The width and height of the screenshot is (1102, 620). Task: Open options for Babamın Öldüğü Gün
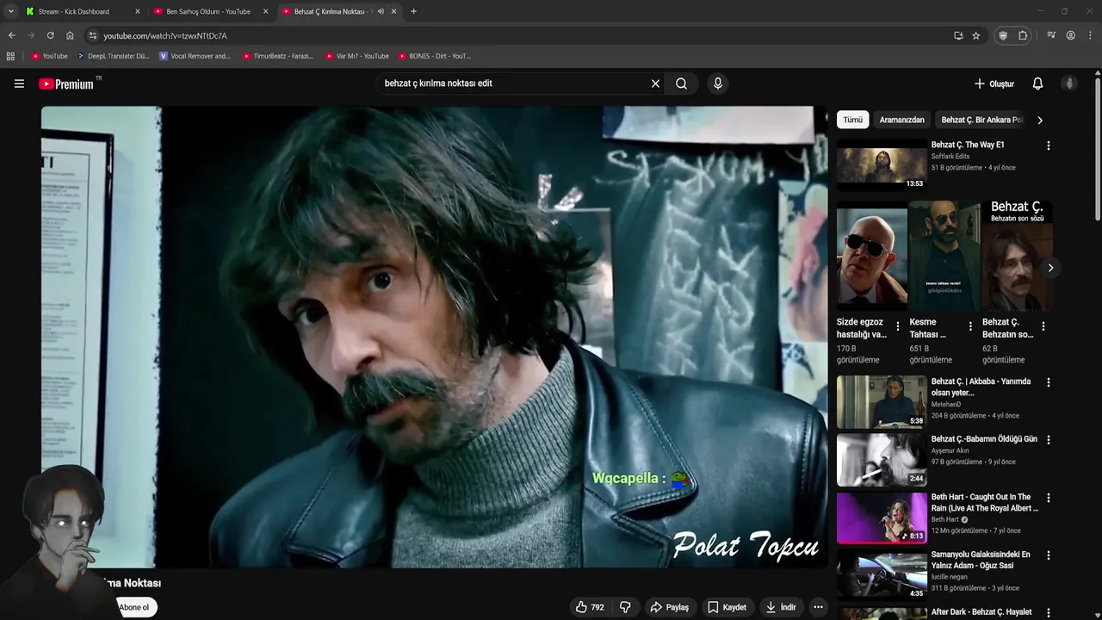1048,439
